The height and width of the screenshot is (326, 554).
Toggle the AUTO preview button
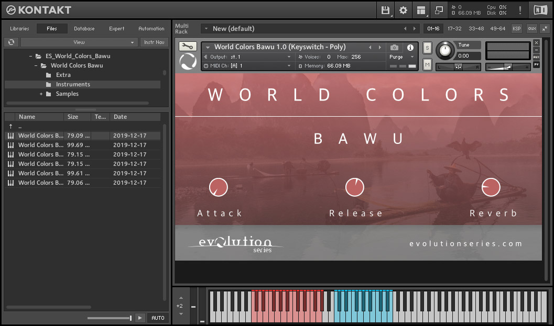click(x=158, y=318)
